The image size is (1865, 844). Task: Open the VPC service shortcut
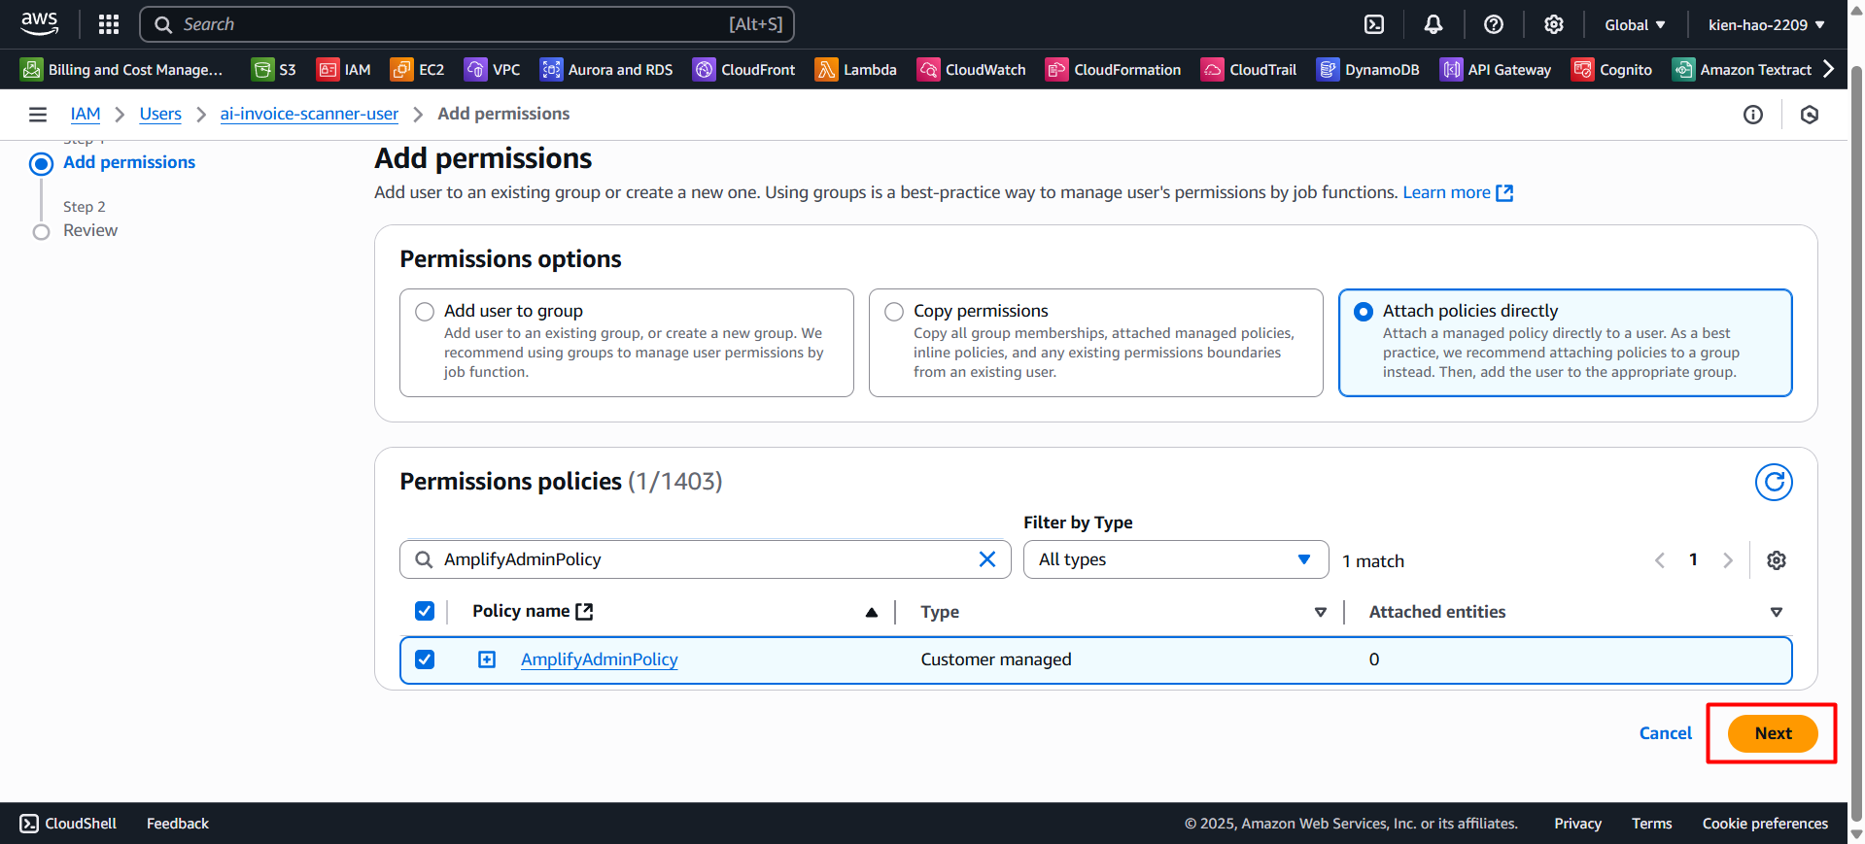(x=492, y=69)
